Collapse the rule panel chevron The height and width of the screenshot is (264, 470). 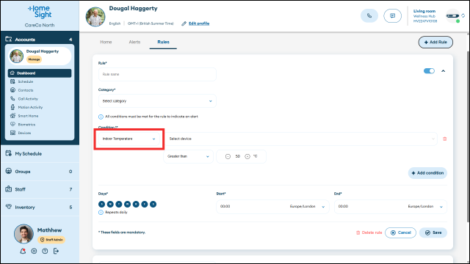tap(443, 71)
